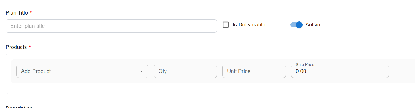
Task: Click the Is Deliverable label text
Action: pyautogui.click(x=249, y=25)
